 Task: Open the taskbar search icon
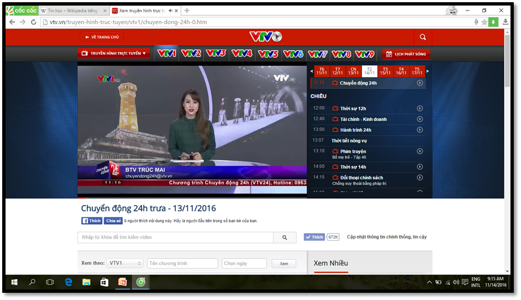point(32,282)
